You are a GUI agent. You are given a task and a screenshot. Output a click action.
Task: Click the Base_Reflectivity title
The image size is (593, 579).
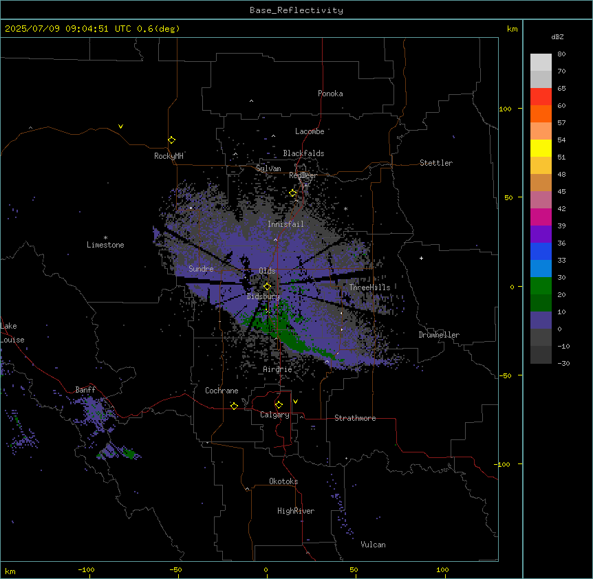tap(296, 10)
